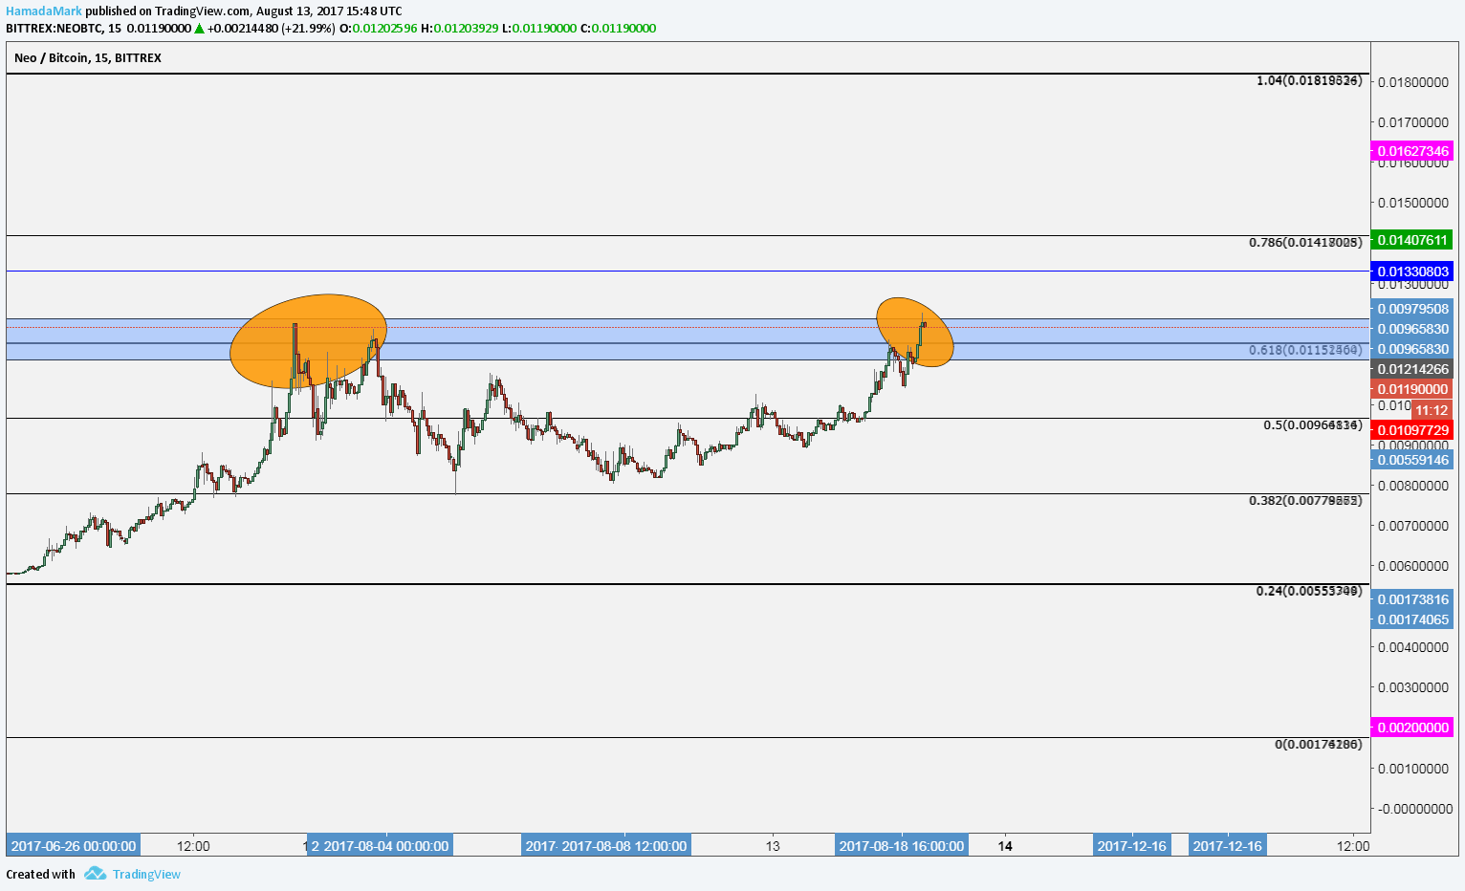Select the magenta 0.01627346 price label
This screenshot has width=1465, height=891.
[1412, 151]
